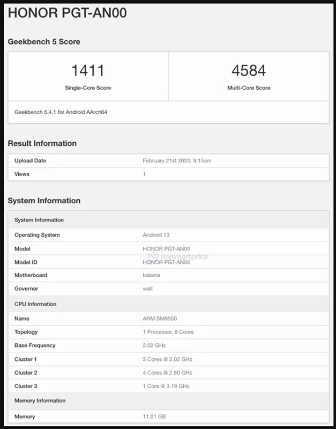Click the Memory Information header row
336x429 pixels.
pos(168,401)
